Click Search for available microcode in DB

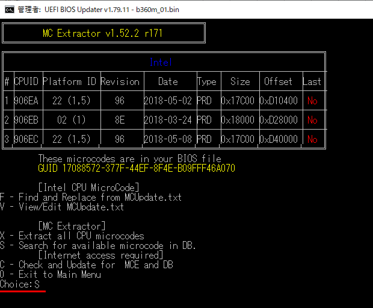pyautogui.click(x=99, y=245)
